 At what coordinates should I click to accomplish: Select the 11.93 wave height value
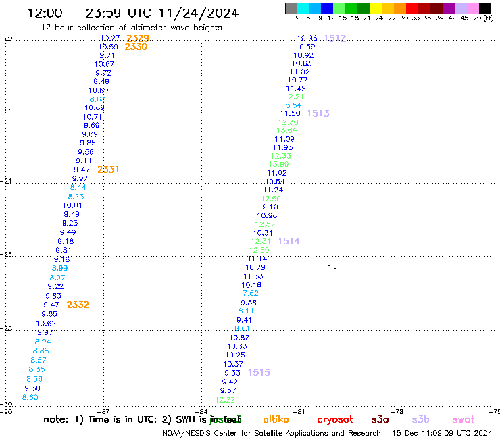click(x=283, y=147)
